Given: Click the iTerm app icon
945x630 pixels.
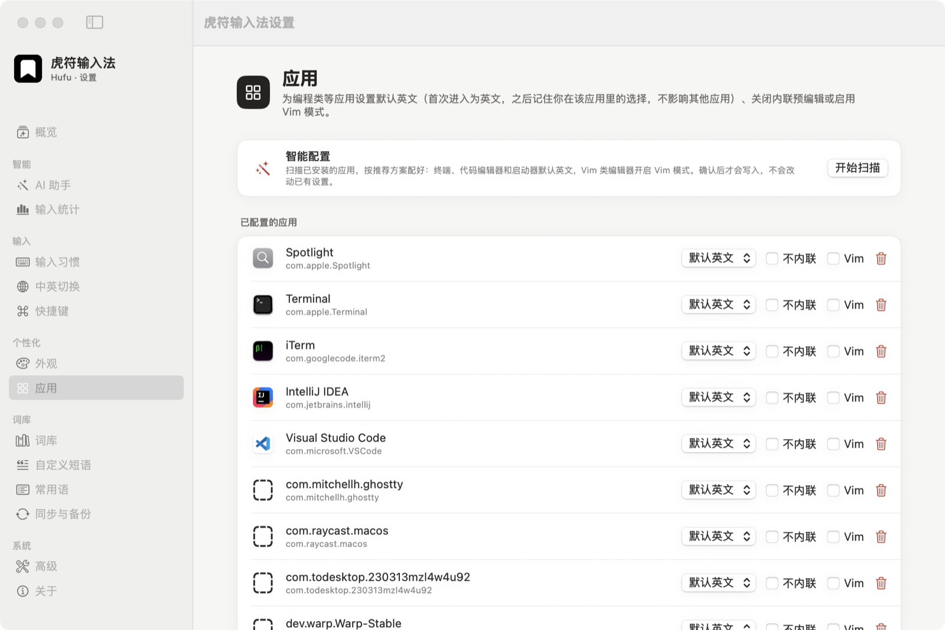Looking at the screenshot, I should point(263,351).
